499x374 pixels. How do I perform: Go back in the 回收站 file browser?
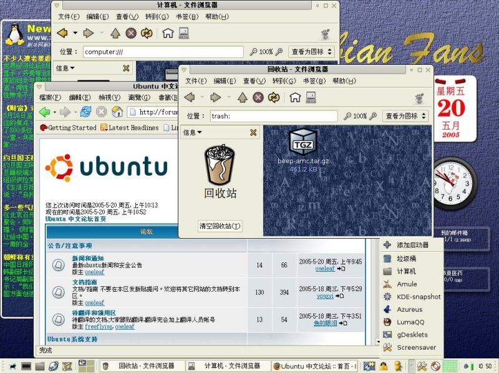pyautogui.click(x=190, y=97)
